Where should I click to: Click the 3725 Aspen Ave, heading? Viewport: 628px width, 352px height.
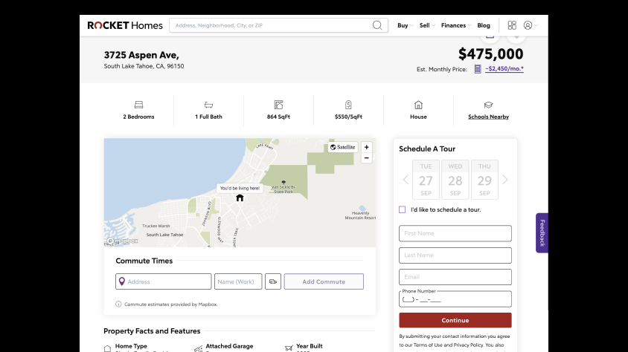[x=141, y=55]
